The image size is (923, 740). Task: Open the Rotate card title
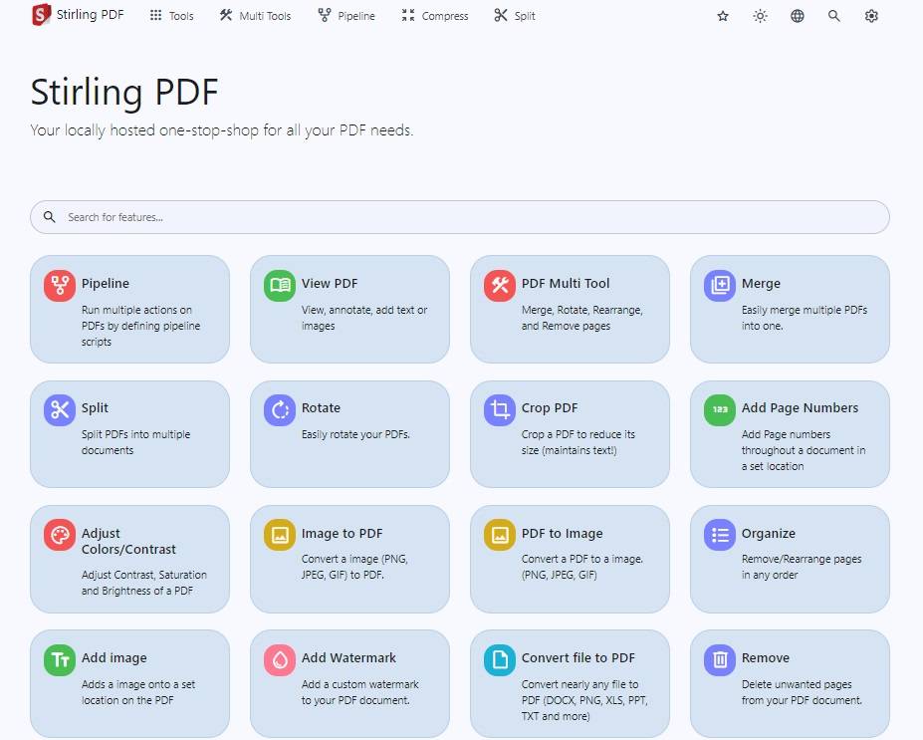(x=321, y=408)
